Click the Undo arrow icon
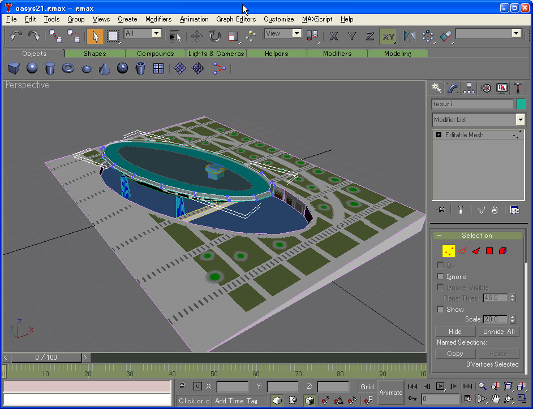533x409 pixels. pos(16,36)
